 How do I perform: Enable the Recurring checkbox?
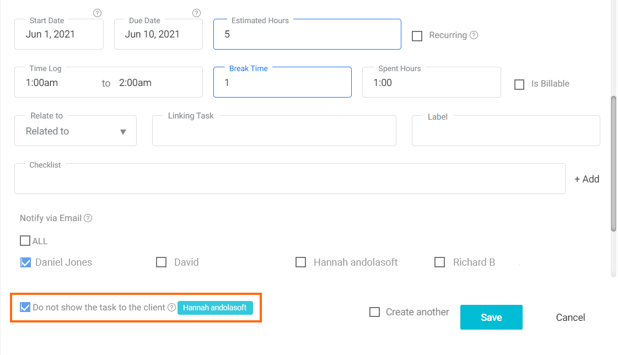coord(417,36)
